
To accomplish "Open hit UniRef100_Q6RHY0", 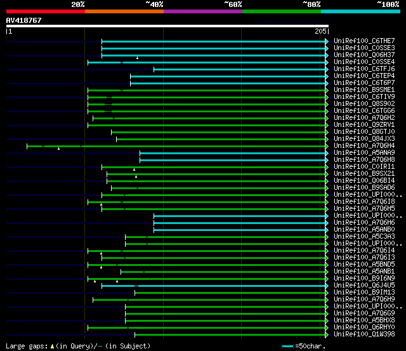I will 364,328.
